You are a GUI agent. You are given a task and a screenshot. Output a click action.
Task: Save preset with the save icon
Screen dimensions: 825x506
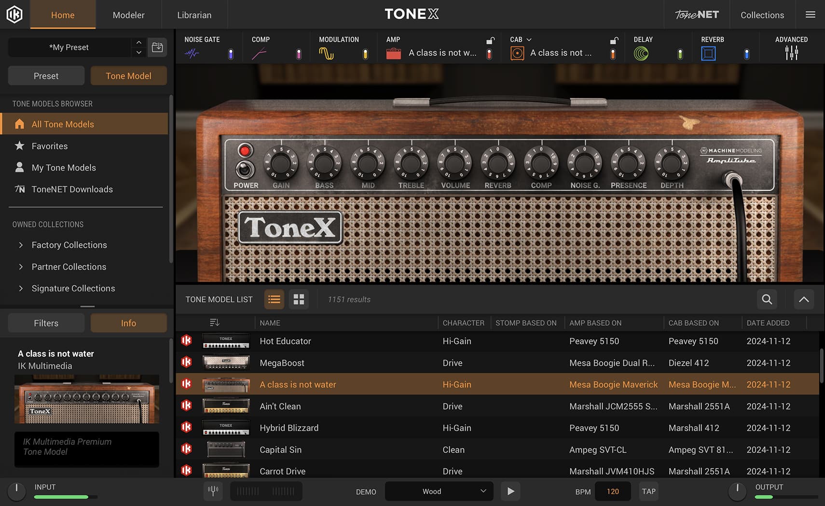tap(157, 47)
